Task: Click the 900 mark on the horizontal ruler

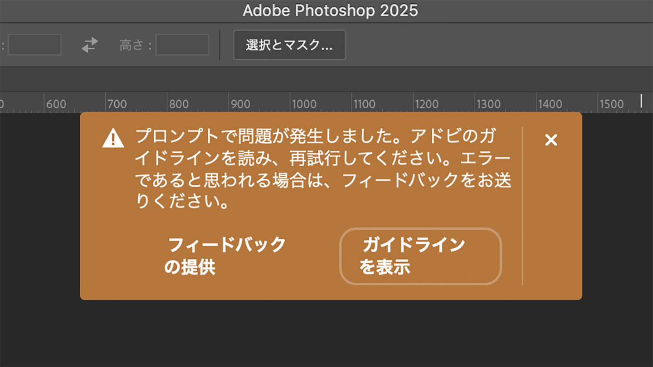Action: coord(240,104)
